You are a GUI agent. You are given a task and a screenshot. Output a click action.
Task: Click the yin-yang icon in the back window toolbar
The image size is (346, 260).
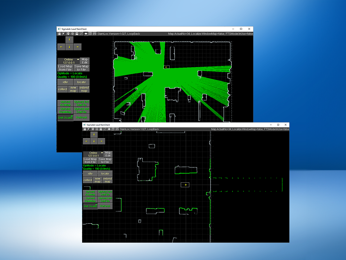pos(64,34)
